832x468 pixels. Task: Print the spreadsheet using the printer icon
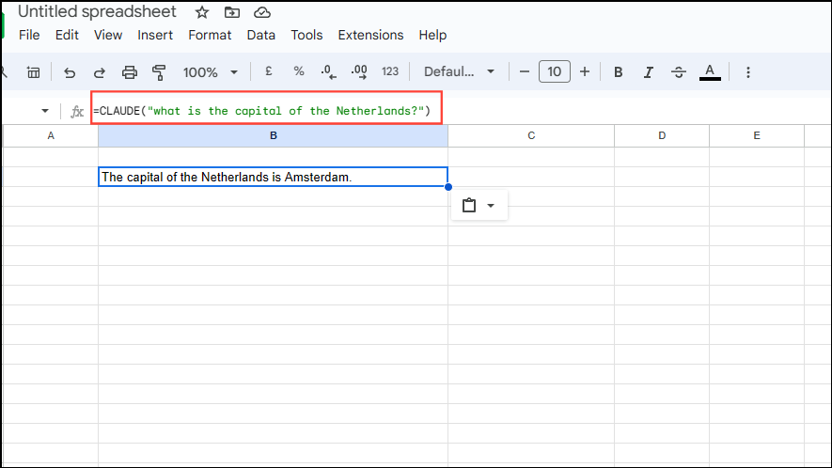click(130, 72)
